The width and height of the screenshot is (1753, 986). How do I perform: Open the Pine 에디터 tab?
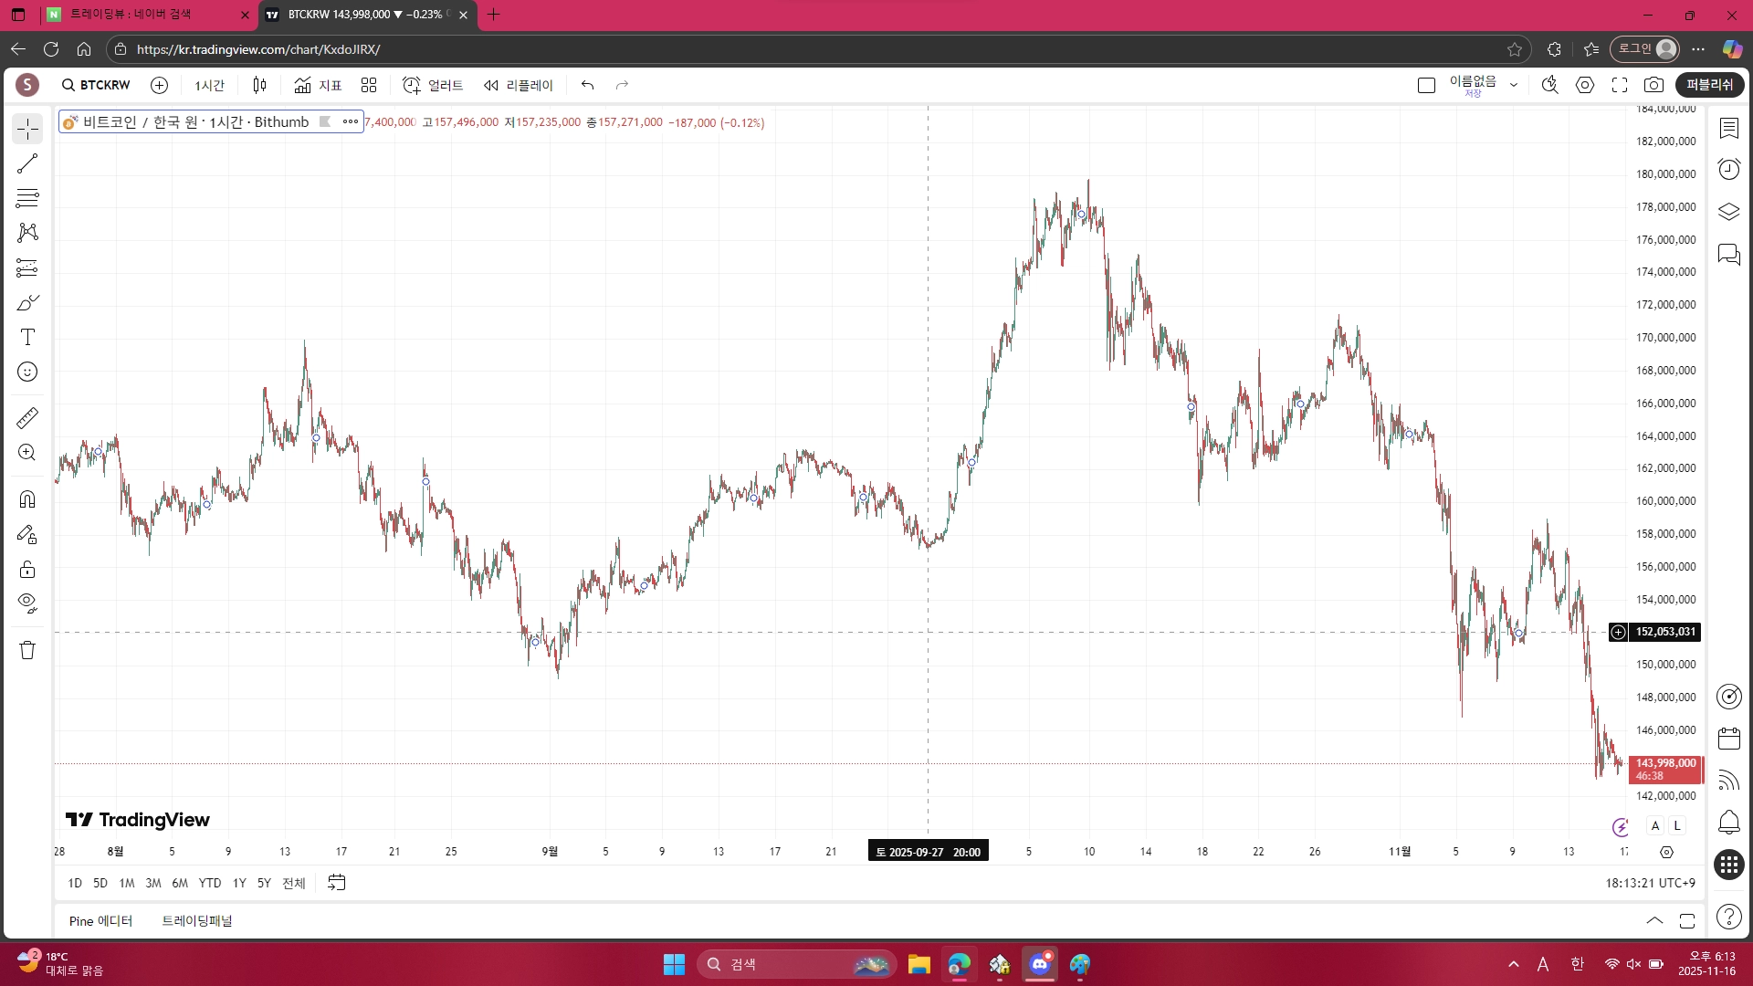click(100, 920)
